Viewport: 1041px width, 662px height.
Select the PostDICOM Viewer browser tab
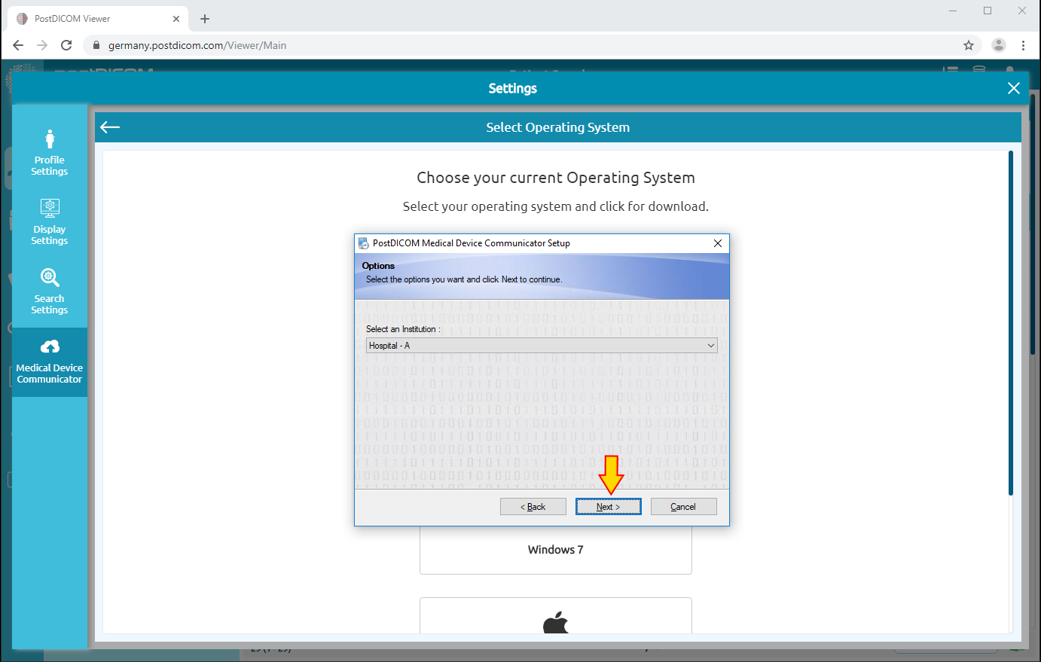click(98, 19)
